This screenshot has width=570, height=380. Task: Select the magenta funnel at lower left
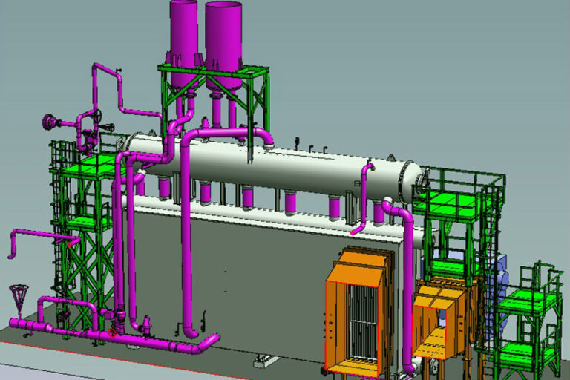pos(20,296)
